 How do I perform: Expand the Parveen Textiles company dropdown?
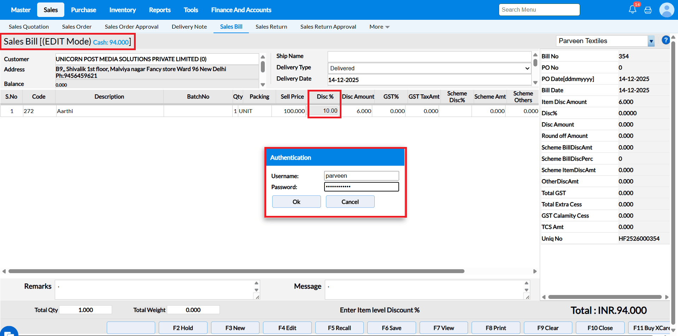pos(651,41)
